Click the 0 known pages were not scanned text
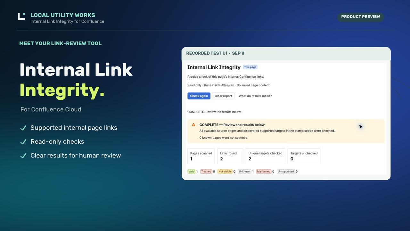The width and height of the screenshot is (410, 231). pos(224,138)
